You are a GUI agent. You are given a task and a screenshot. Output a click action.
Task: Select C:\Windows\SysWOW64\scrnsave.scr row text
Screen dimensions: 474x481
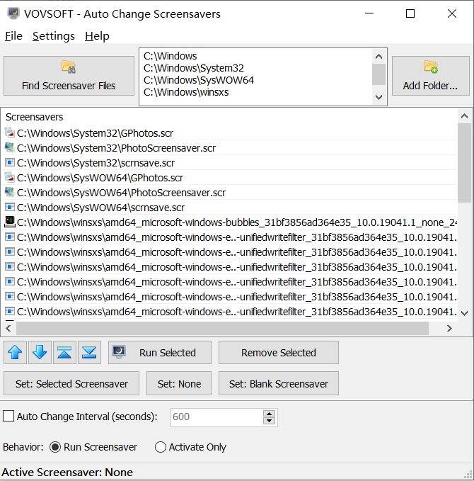coord(100,208)
